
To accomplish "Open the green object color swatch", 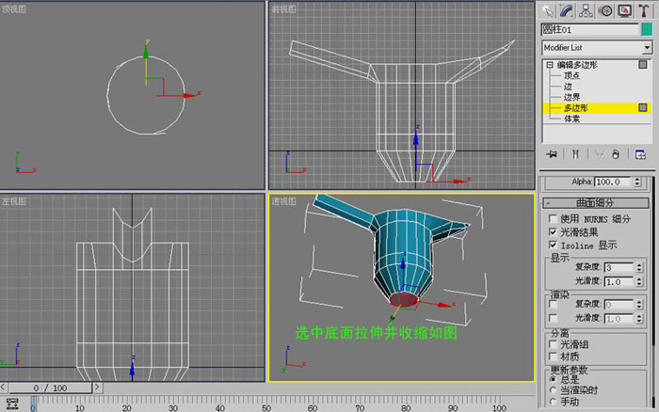I will click(x=647, y=29).
